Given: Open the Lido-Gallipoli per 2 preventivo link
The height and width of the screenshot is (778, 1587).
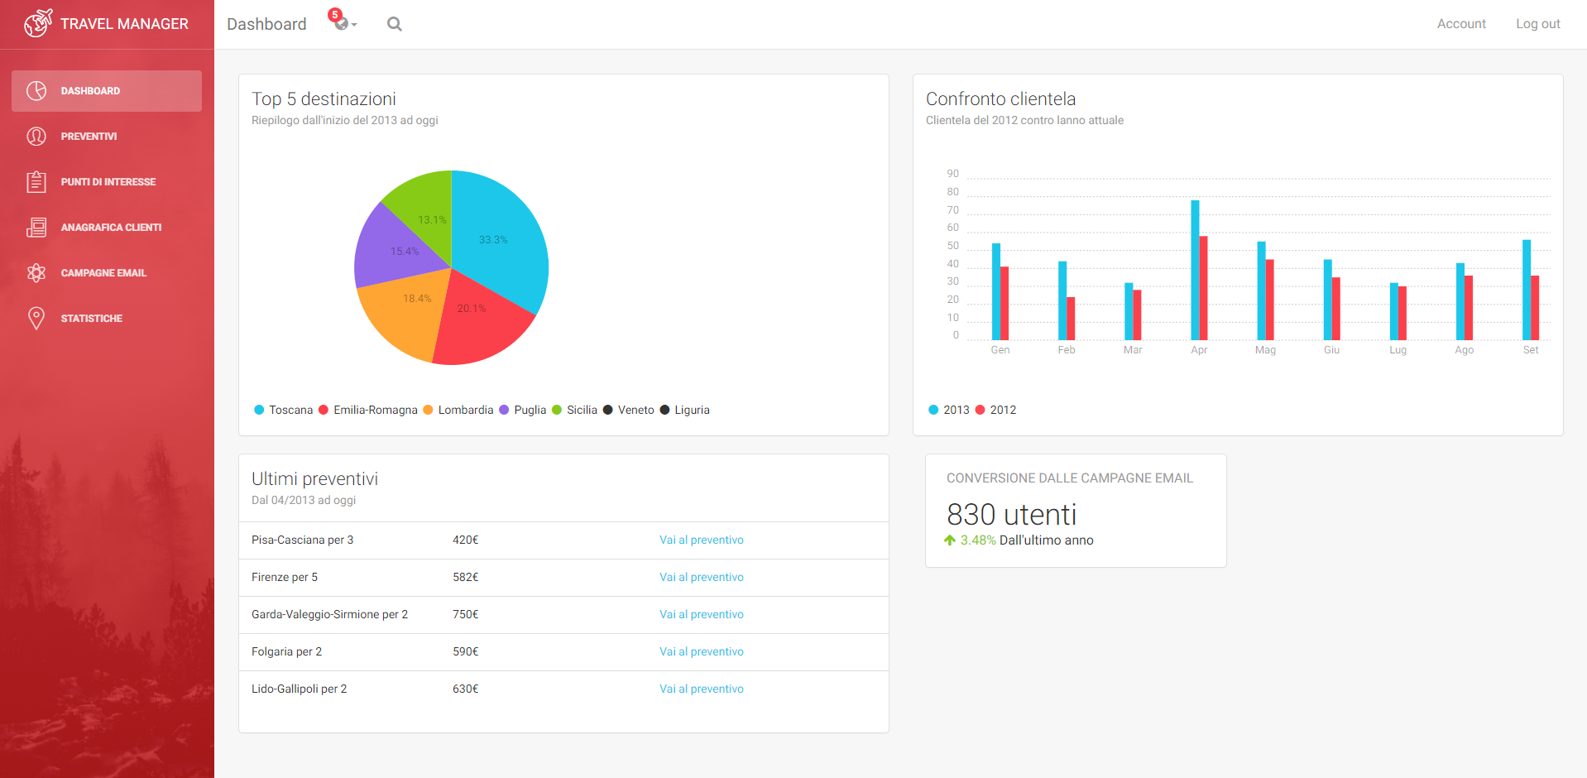Looking at the screenshot, I should pyautogui.click(x=701, y=689).
